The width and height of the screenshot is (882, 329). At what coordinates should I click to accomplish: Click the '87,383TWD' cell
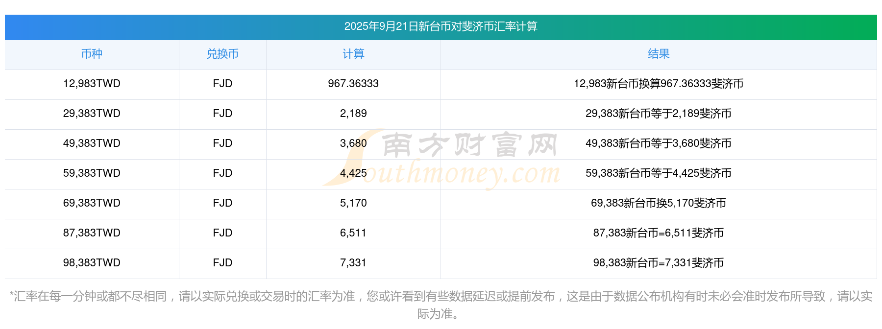92,233
